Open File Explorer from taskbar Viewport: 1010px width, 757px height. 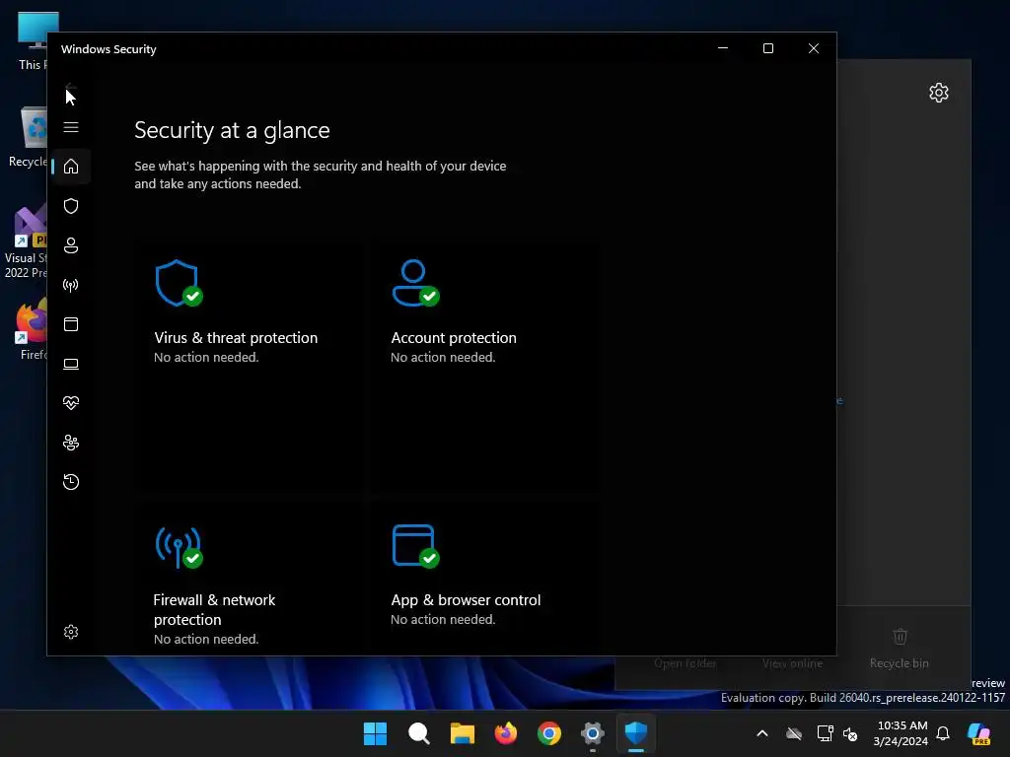462,733
